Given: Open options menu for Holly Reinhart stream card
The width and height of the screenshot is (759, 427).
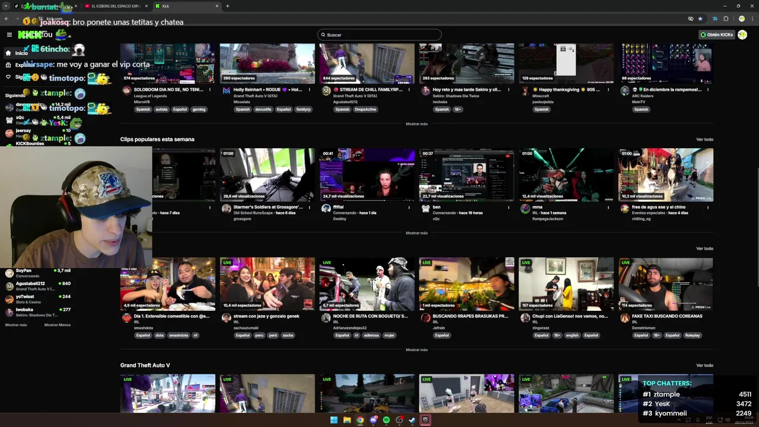Looking at the screenshot, I should click(309, 90).
